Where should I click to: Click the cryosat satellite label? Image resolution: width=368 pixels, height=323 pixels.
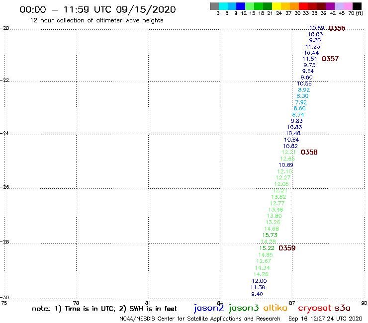coord(315,309)
